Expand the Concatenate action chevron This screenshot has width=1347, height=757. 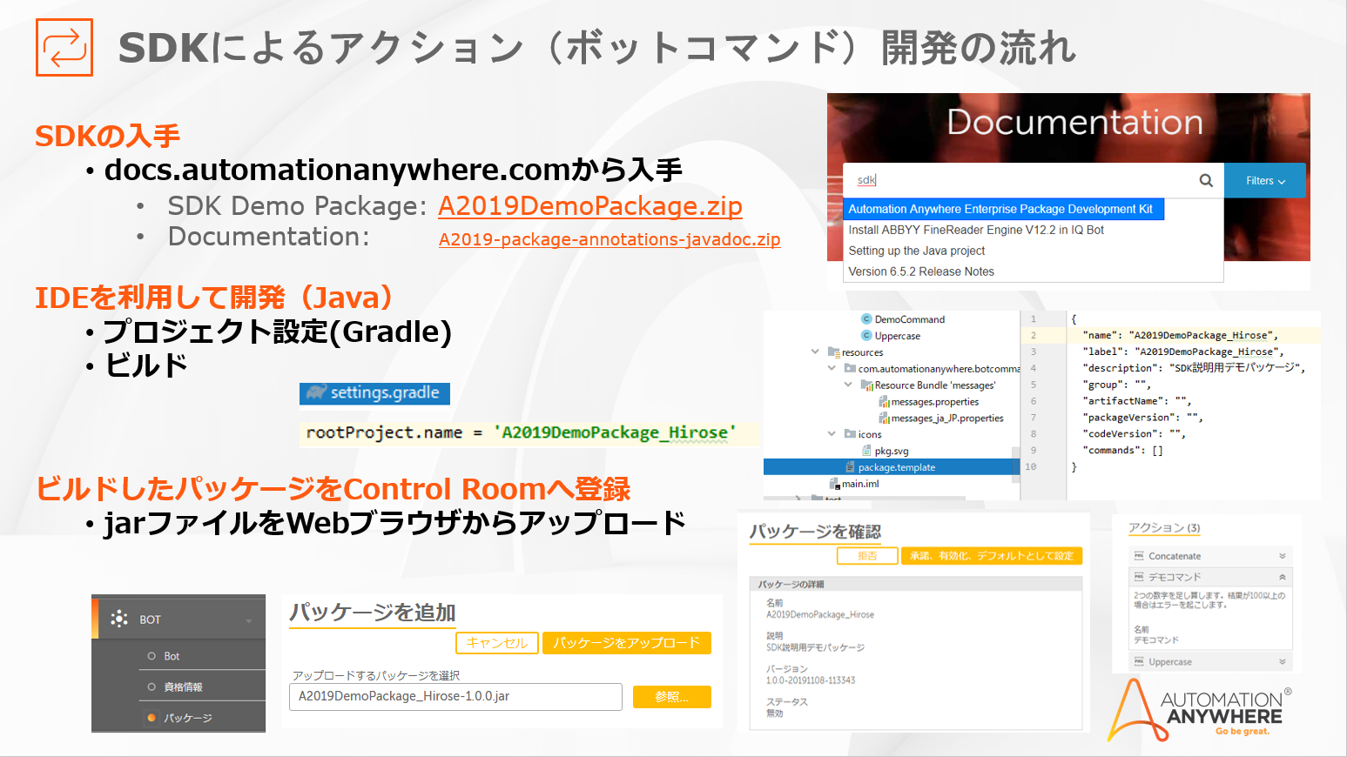point(1282,556)
